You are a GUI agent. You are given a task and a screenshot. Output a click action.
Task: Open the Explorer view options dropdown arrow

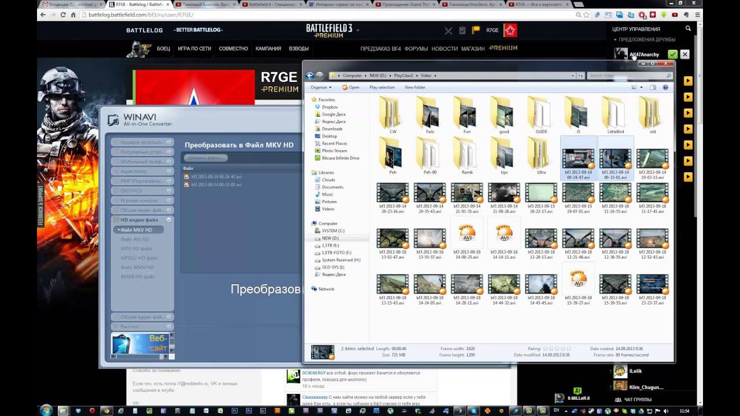coord(641,87)
